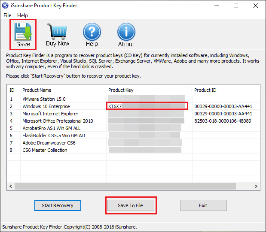This screenshot has height=232, width=266.
Task: Select the Adobe Dreamweaver CS6 row
Action: 133,142
